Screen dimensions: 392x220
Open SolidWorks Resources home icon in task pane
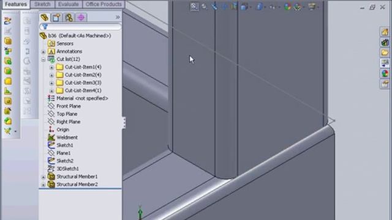pyautogui.click(x=385, y=32)
